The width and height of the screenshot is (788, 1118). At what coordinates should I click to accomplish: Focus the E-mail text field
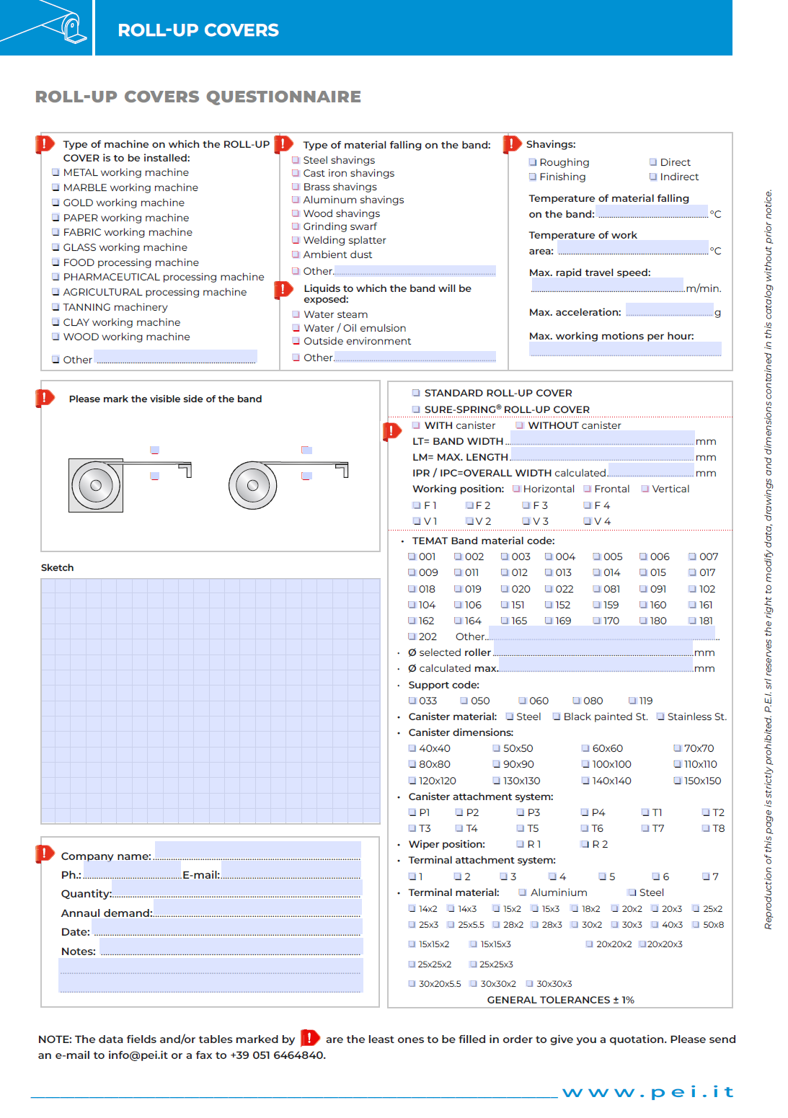pos(291,870)
